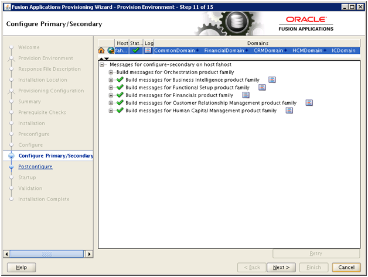Click the Welcome step in sidebar
This screenshot has height=277, width=368.
(x=29, y=47)
